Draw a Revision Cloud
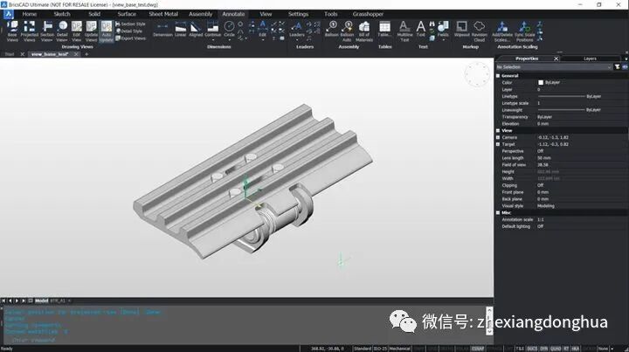Viewport: 629px width, 352px height. [x=480, y=31]
